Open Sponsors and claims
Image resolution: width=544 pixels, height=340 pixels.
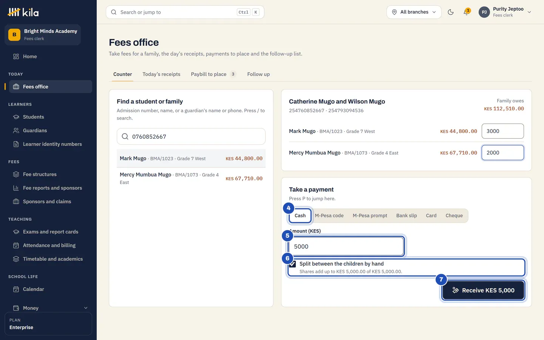pos(51,201)
